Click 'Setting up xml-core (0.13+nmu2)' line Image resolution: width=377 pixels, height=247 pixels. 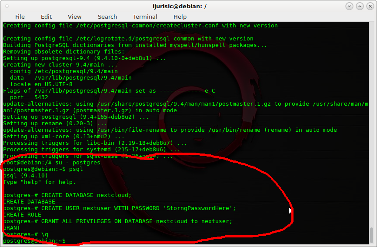64,137
